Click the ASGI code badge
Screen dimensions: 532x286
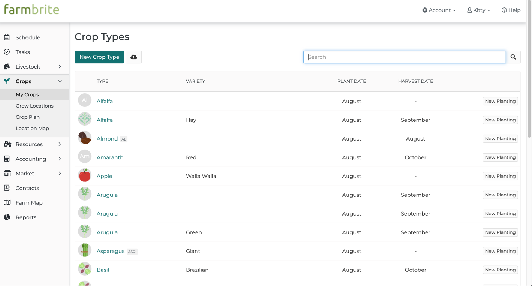[132, 252]
